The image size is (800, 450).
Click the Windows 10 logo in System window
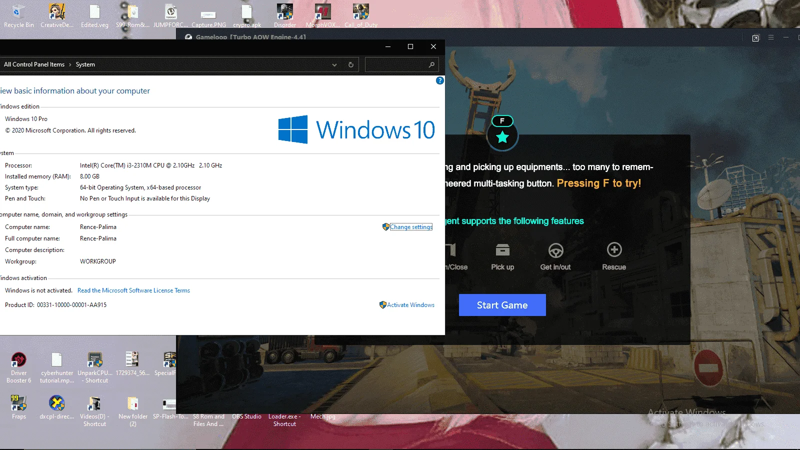[x=356, y=129]
